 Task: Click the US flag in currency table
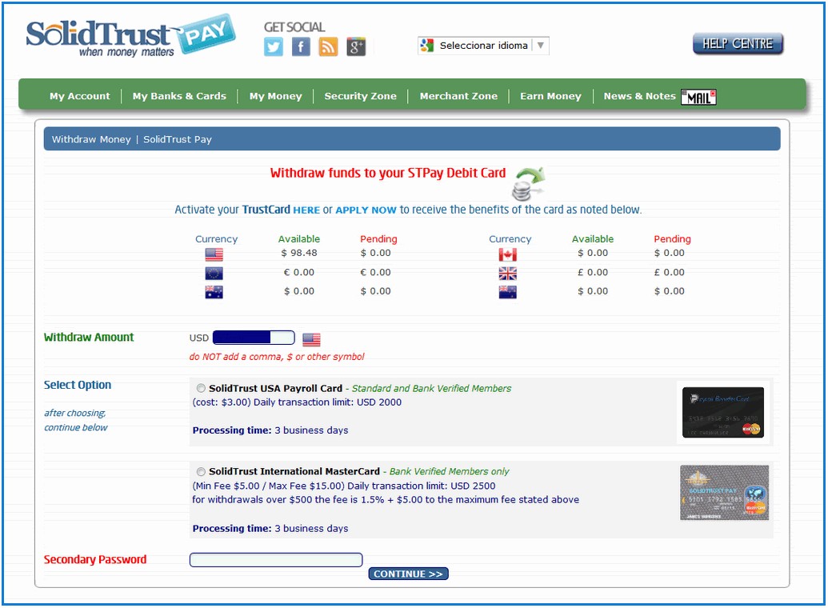pos(214,254)
